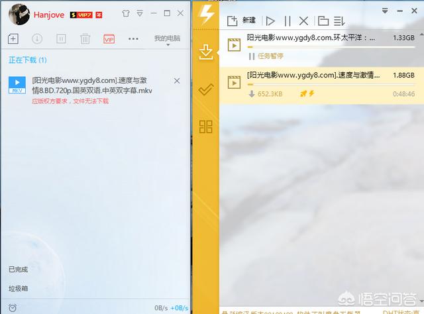The width and height of the screenshot is (424, 314).
Task: Open the VIP7 membership badge
Action: (81, 15)
